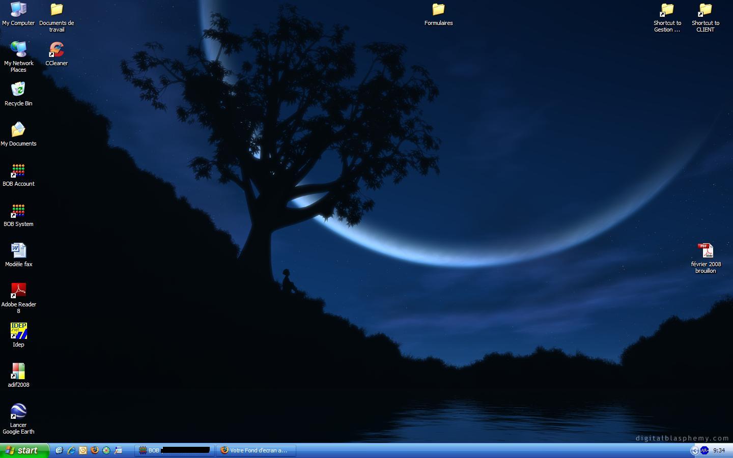Click the blue octagon tray icon
Viewport: 733px width, 458px height.
coord(704,450)
